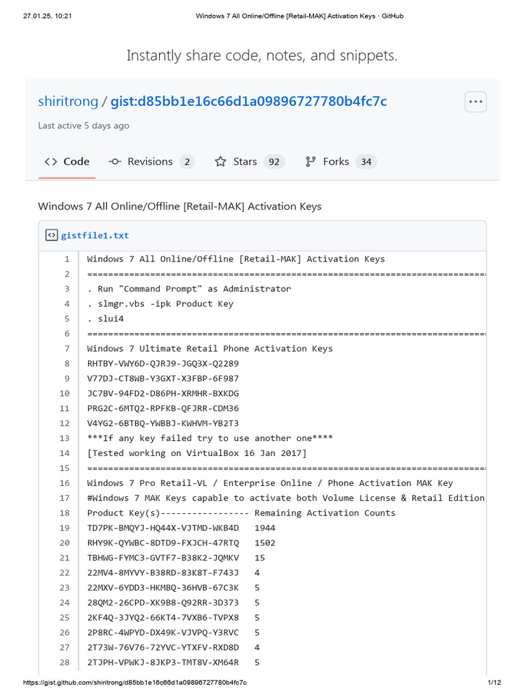Click line number 1 in gutter
Screen dimensions: 524x699
coord(67,259)
